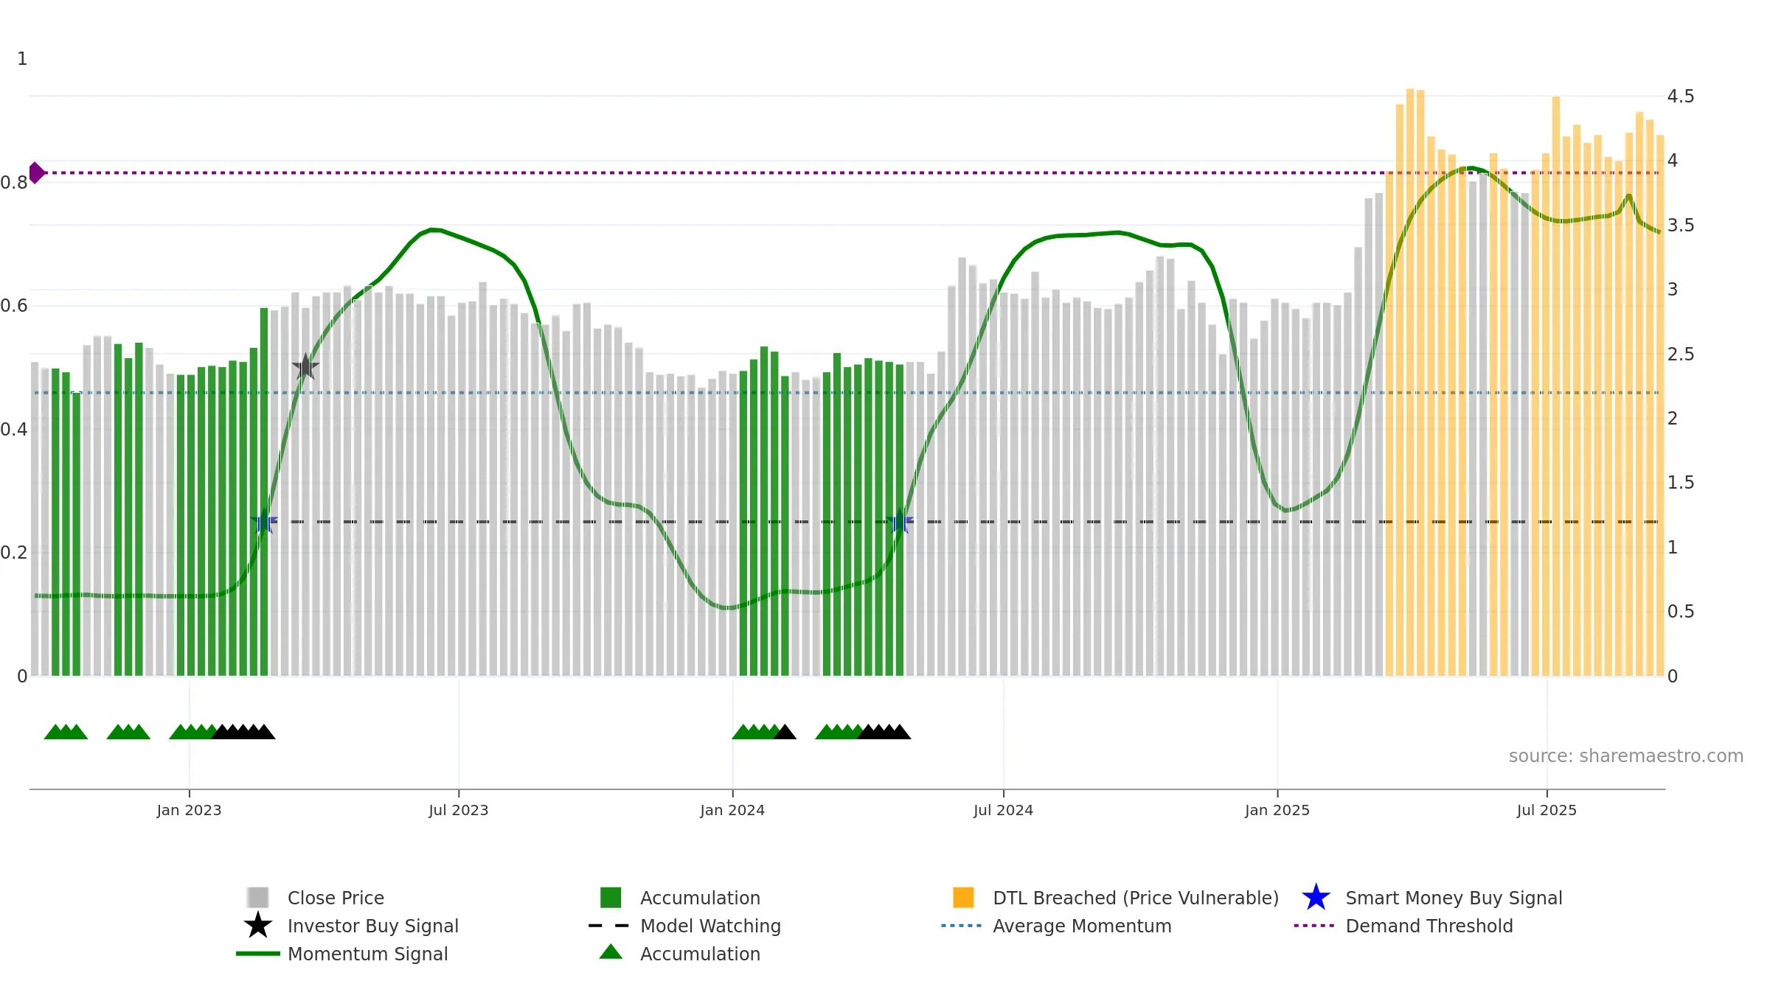Click the gray Investor Buy Signal star on chart
The image size is (1770, 995).
[x=305, y=366]
